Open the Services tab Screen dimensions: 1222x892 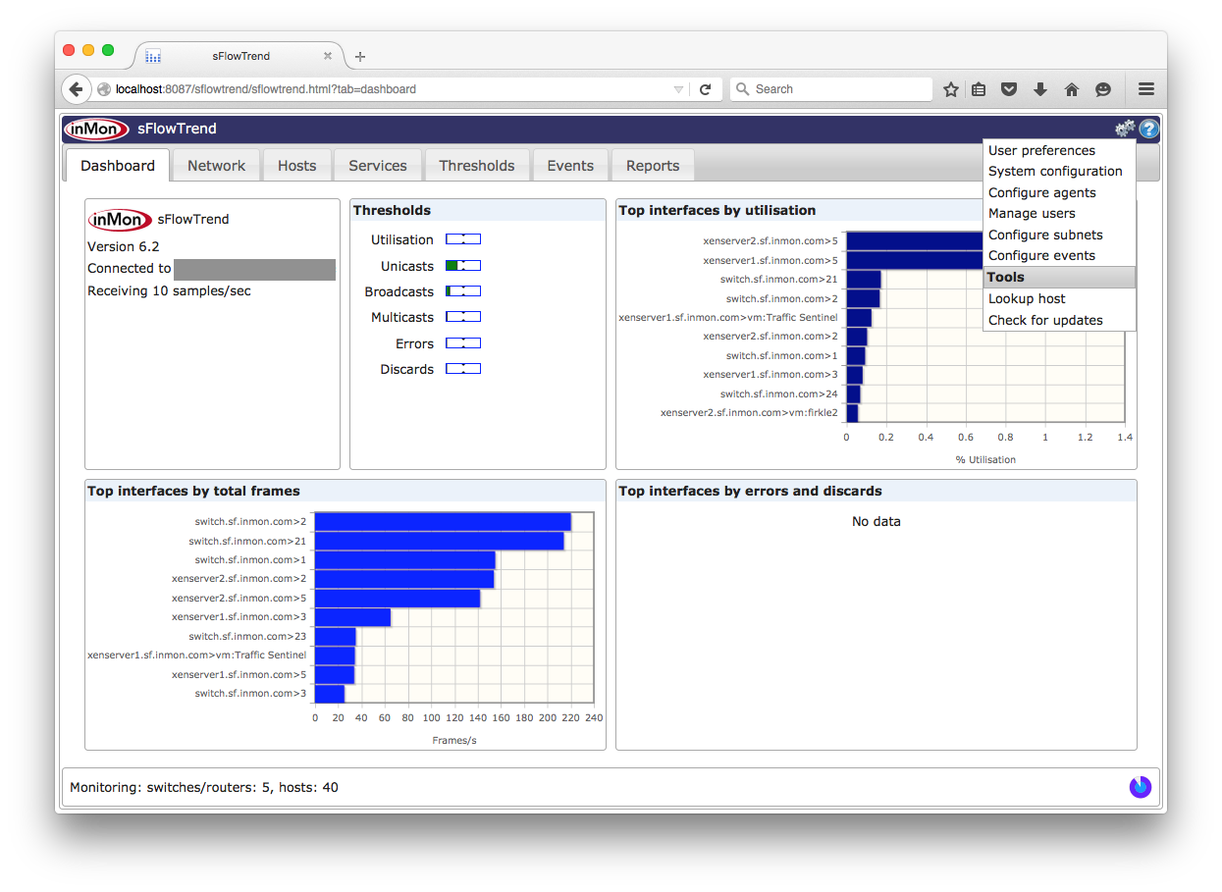[378, 166]
